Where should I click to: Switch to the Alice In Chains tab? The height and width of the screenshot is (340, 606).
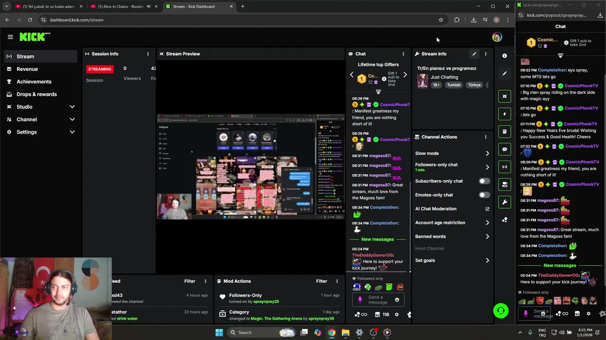click(124, 7)
